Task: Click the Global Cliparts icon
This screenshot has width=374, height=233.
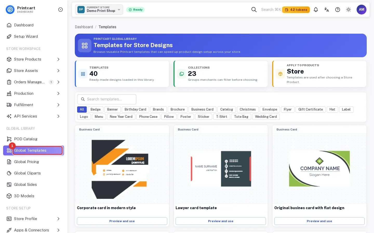Action: pos(9,173)
